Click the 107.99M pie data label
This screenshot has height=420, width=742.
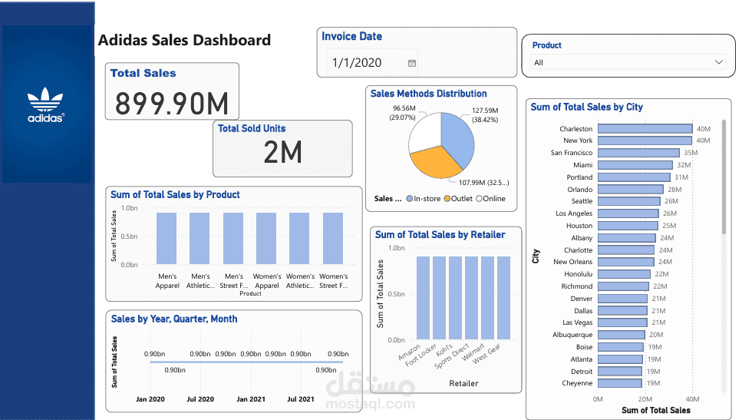coord(484,182)
